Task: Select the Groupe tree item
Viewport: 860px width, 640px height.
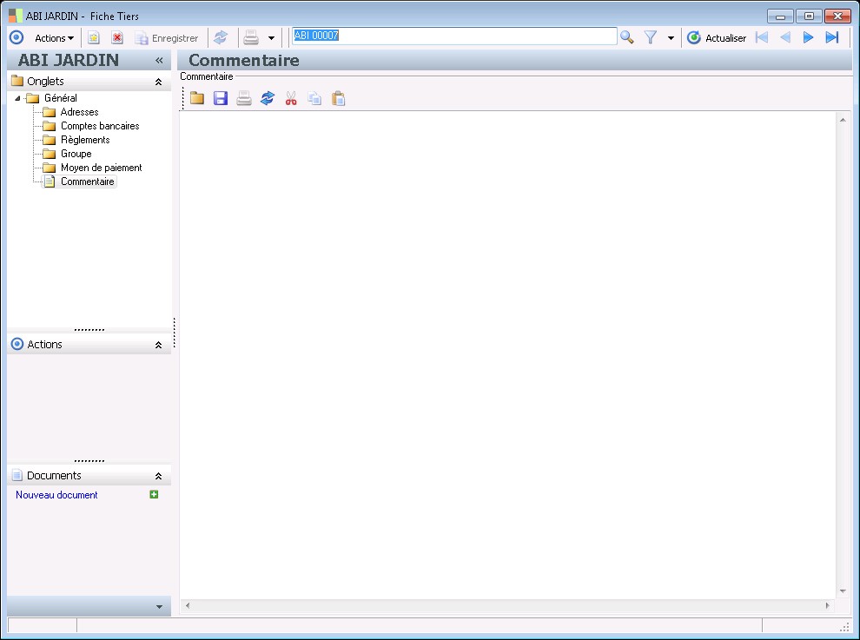Action: [76, 154]
